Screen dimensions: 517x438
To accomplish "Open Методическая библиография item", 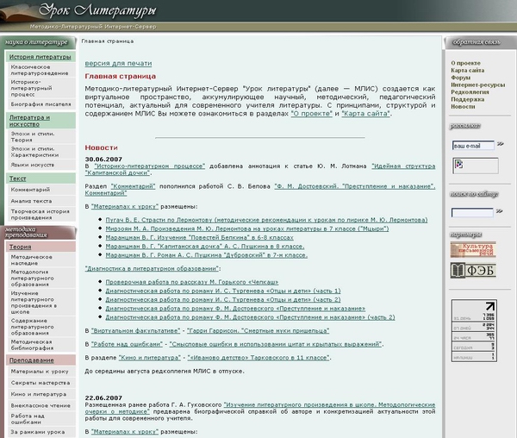I will 32,345.
